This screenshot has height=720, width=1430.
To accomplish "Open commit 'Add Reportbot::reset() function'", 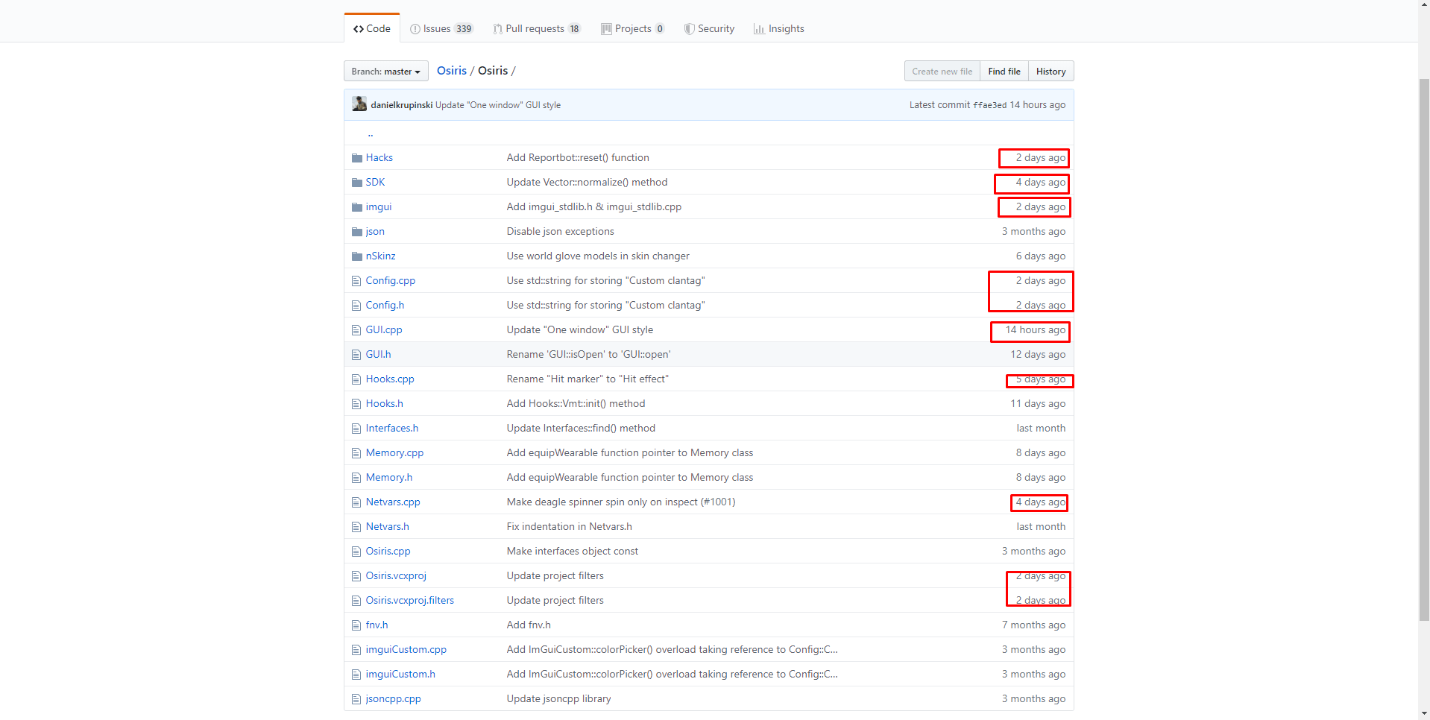I will pos(578,157).
